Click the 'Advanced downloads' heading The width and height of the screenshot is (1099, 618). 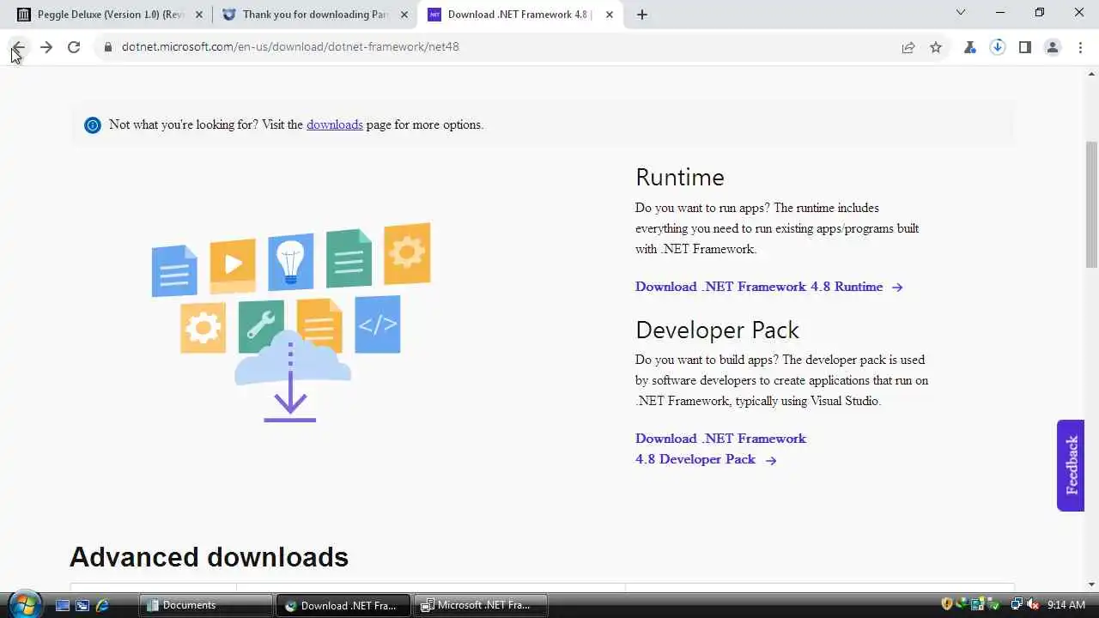tap(209, 557)
